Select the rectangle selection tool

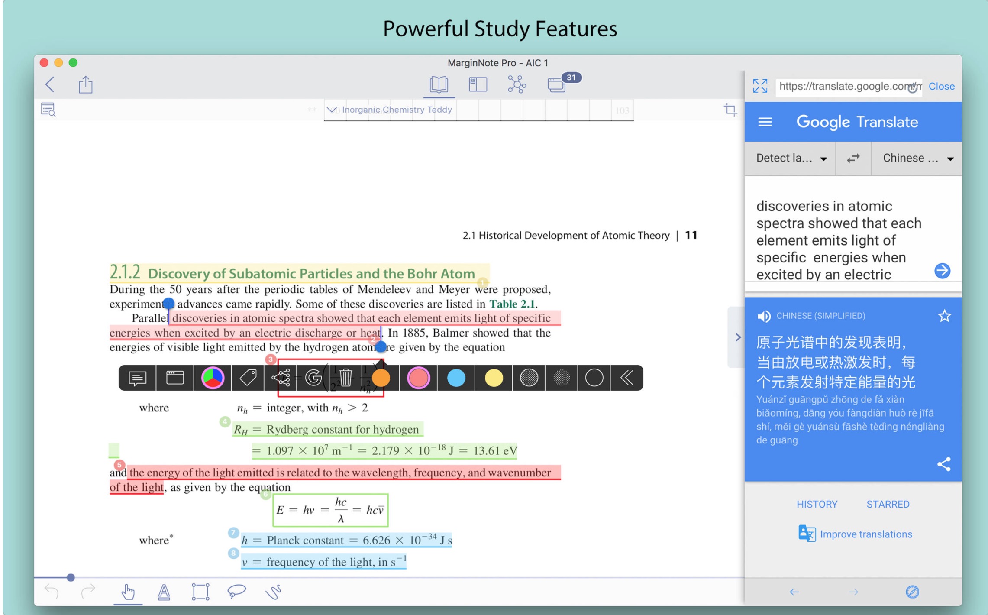click(200, 591)
